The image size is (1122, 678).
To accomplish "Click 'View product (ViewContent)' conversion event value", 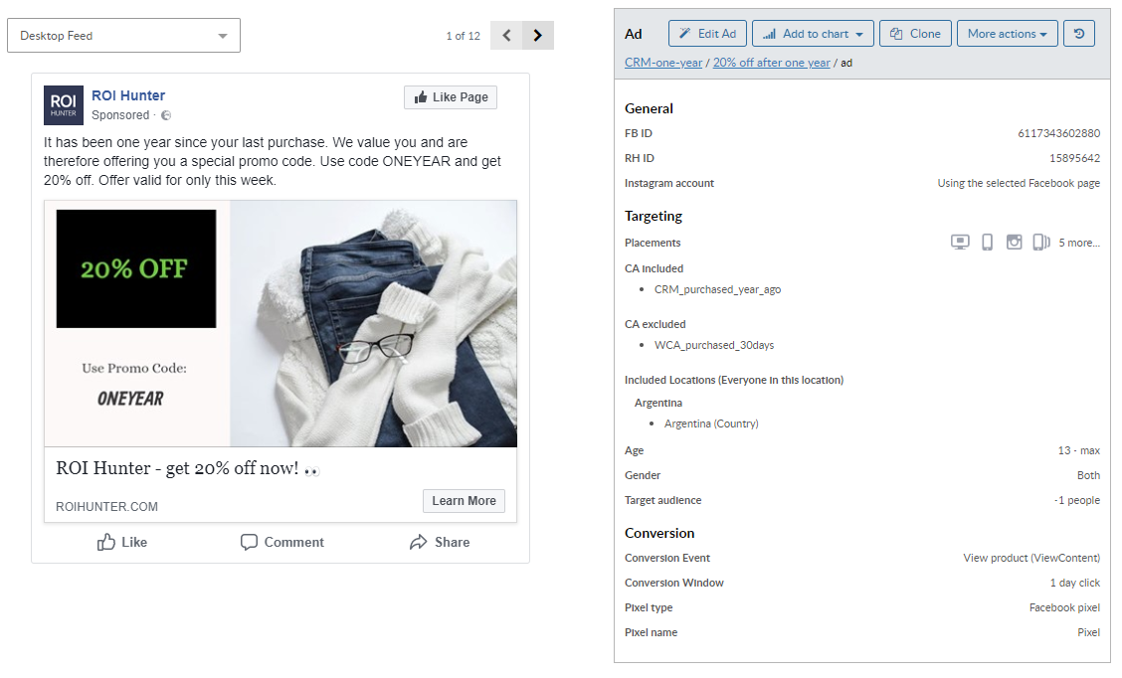I will coord(1031,558).
